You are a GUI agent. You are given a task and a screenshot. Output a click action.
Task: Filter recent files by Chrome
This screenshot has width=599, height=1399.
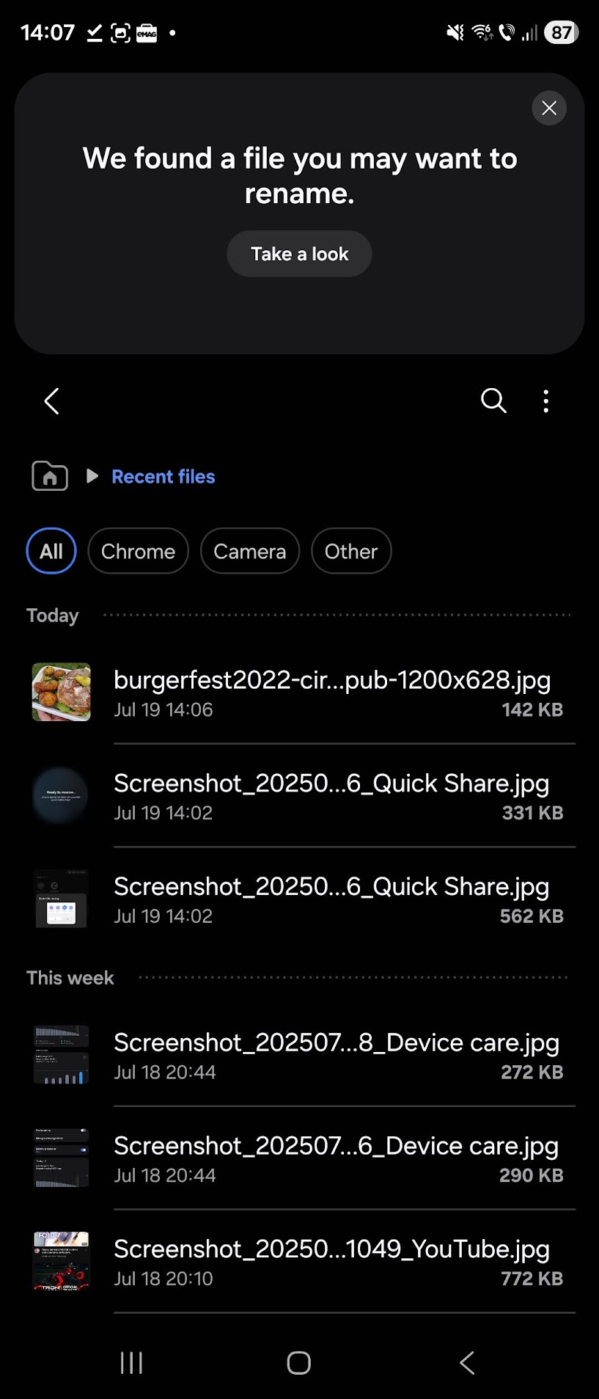click(x=138, y=551)
